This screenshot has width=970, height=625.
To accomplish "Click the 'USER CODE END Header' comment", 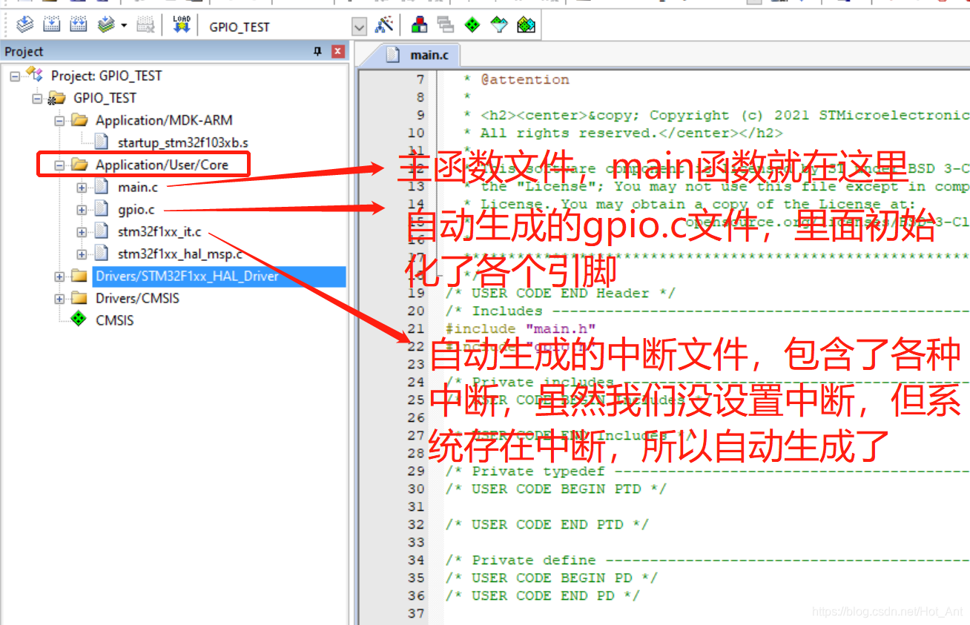I will tap(560, 293).
